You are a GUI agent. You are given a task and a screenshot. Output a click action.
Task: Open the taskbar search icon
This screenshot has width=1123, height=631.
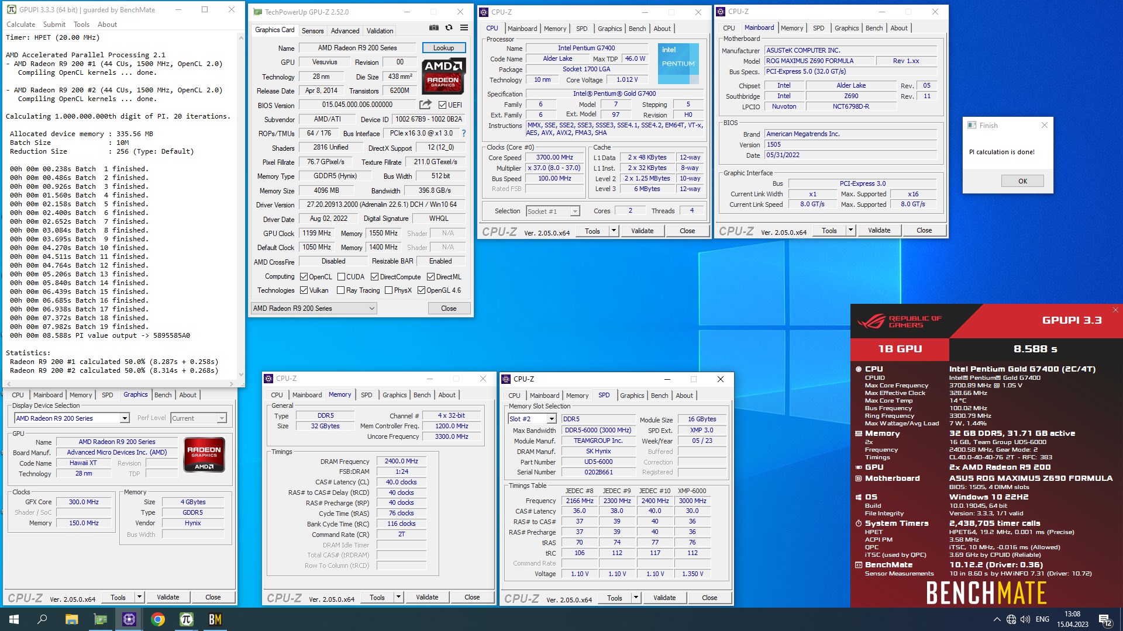coord(42,619)
